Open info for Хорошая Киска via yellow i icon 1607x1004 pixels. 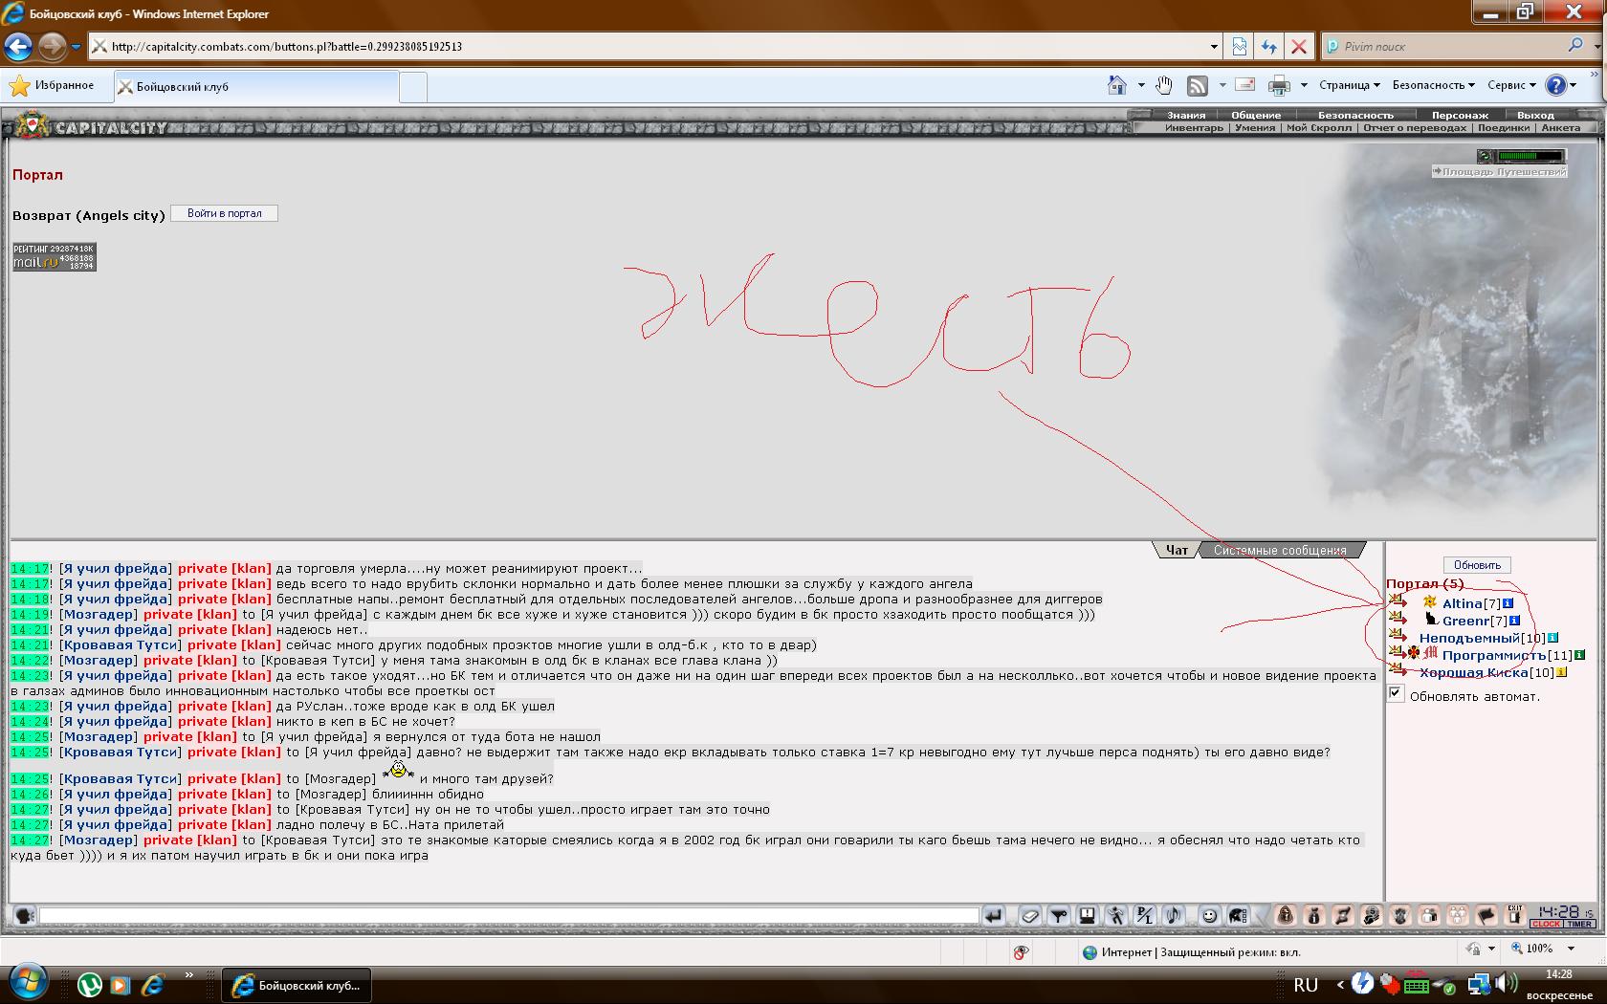click(1561, 672)
